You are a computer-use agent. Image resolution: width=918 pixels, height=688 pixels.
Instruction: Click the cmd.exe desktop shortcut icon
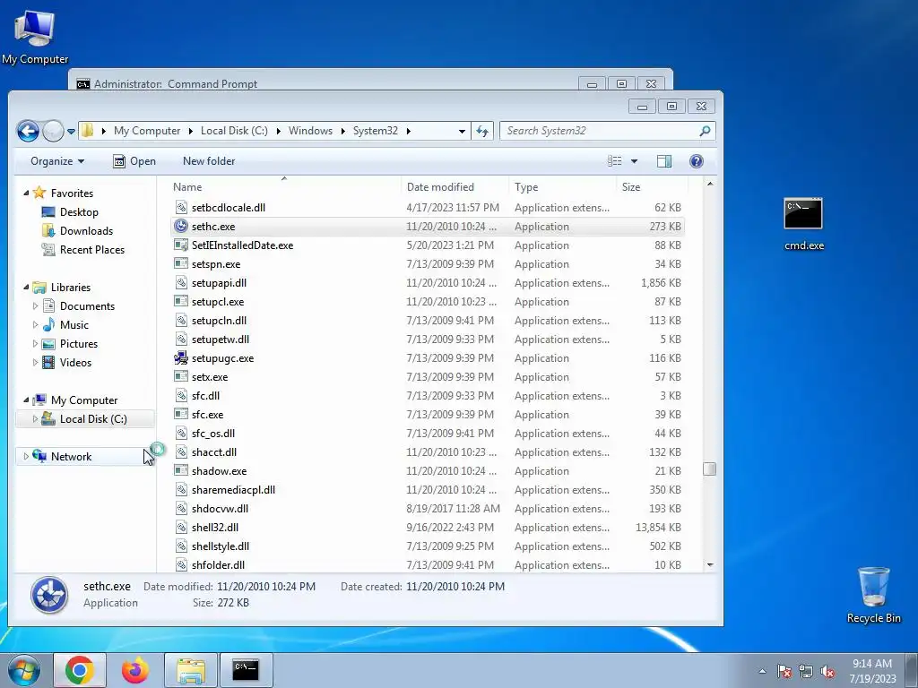(803, 213)
